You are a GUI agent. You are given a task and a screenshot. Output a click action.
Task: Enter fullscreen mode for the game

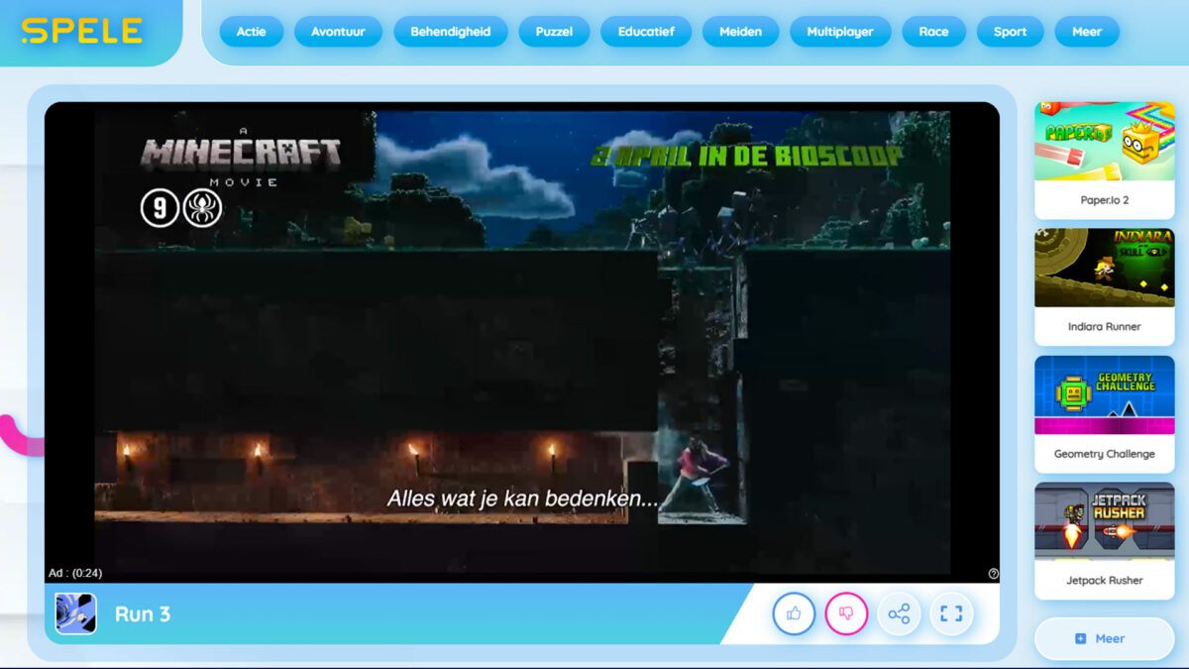pos(951,613)
